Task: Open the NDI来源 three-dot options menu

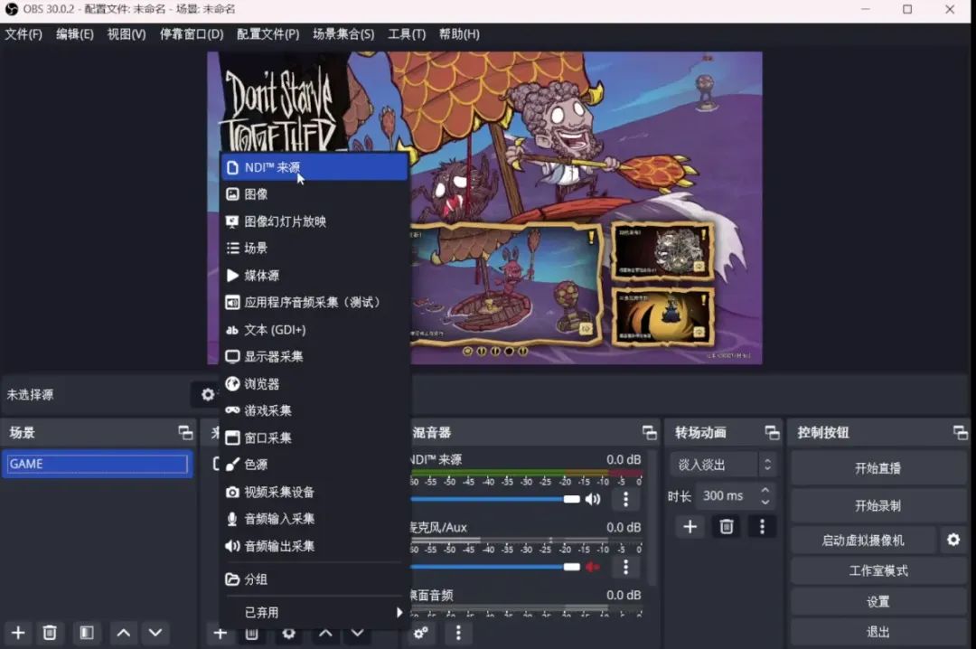Action: click(626, 498)
